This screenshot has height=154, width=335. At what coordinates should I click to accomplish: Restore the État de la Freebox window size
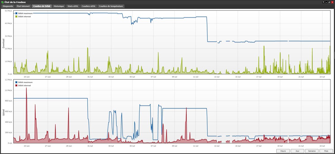pyautogui.click(x=330, y=2)
